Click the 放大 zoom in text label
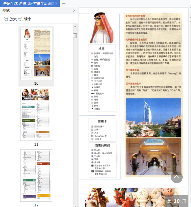Image resolution: width=191 pixels, height=207 pixels. (x=13, y=19)
